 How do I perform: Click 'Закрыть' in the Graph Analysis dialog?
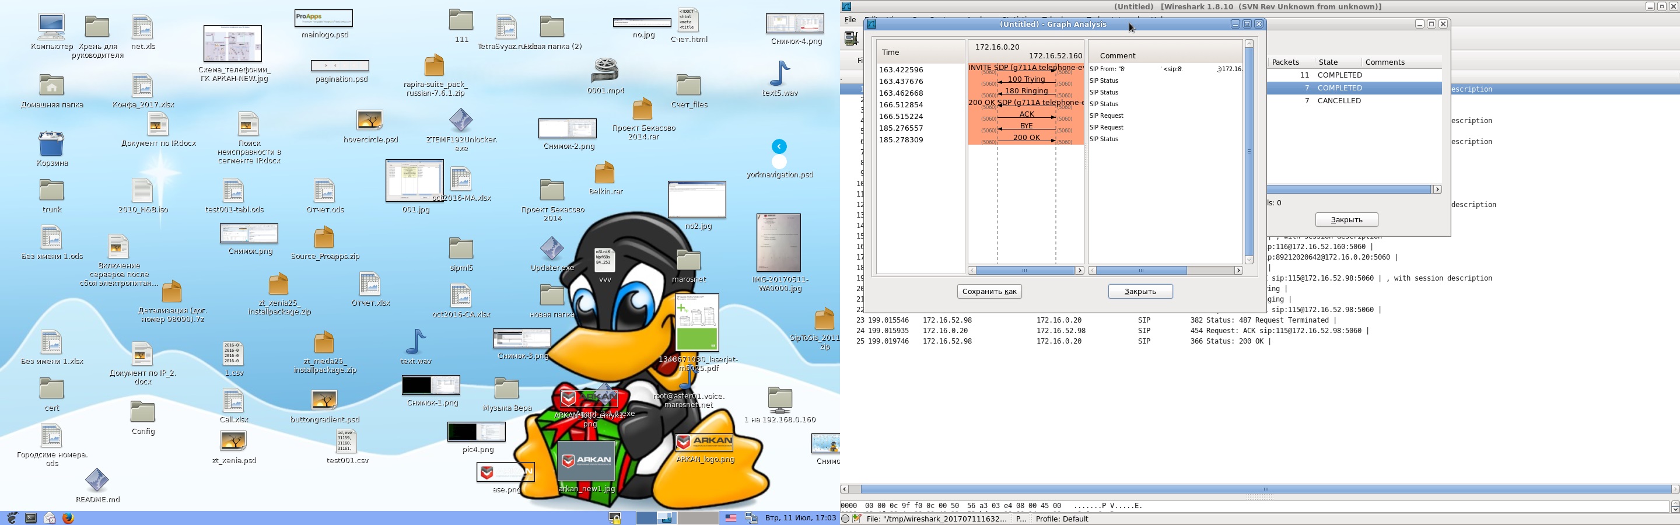click(1140, 292)
